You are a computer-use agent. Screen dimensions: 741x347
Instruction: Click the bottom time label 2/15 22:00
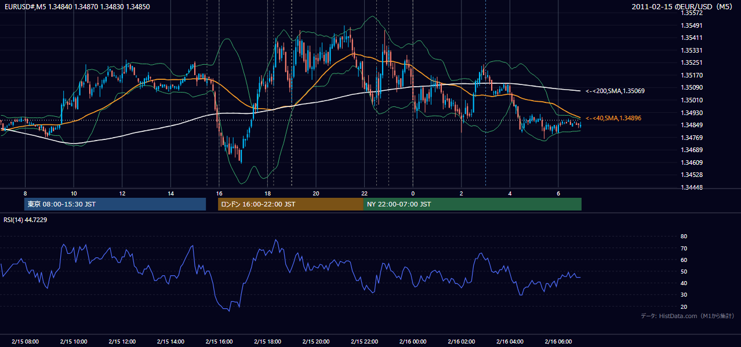click(364, 342)
